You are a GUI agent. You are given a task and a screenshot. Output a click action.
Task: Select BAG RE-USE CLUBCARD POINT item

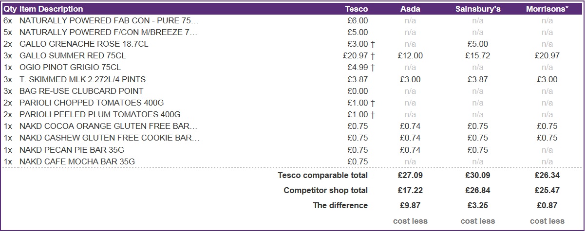(x=81, y=91)
